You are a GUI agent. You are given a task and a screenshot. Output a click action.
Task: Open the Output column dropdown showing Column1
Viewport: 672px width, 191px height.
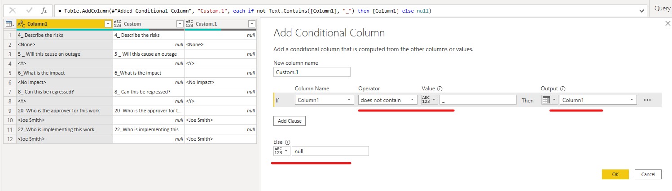[598, 100]
